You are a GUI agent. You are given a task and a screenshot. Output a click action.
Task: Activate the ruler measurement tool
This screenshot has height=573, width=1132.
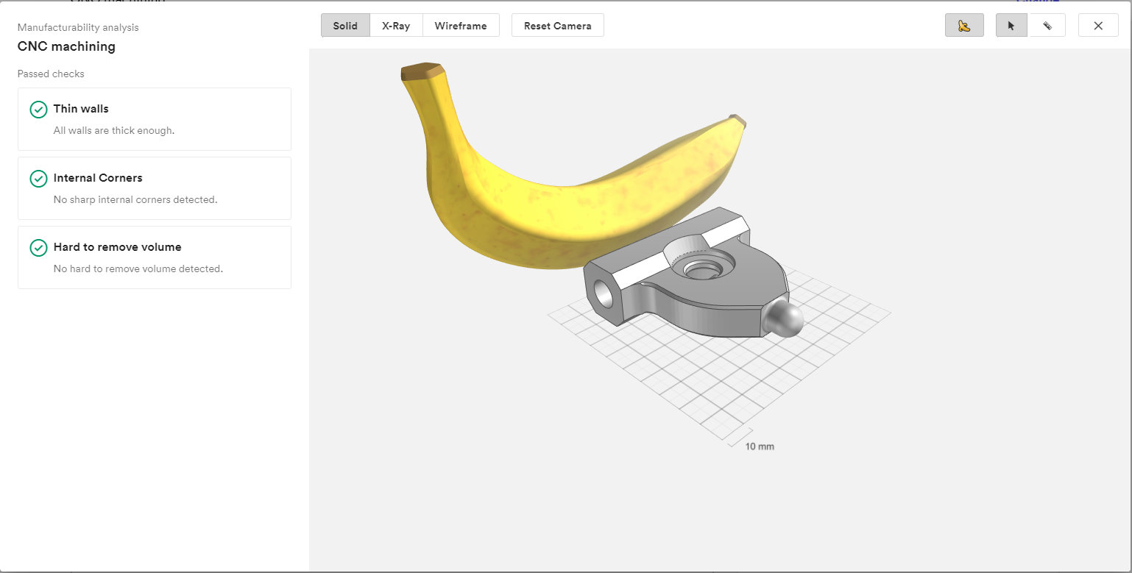pyautogui.click(x=1047, y=26)
